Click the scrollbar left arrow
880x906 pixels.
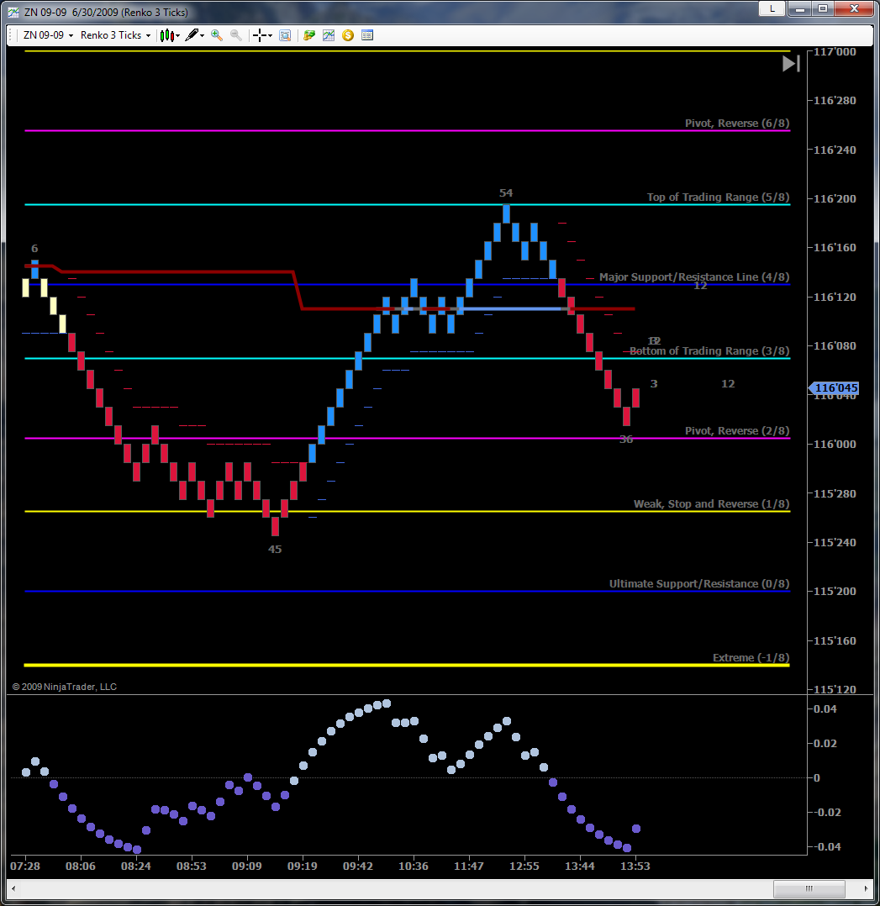click(x=13, y=888)
